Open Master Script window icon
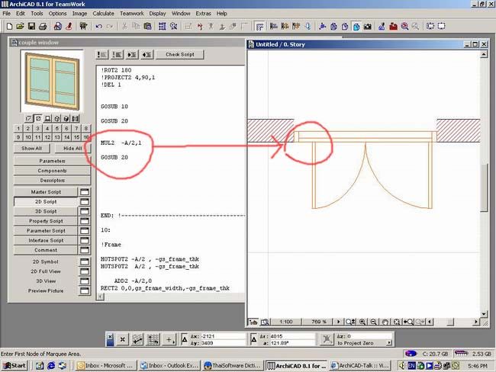Screen dimensions: 496x372 (x=85, y=192)
